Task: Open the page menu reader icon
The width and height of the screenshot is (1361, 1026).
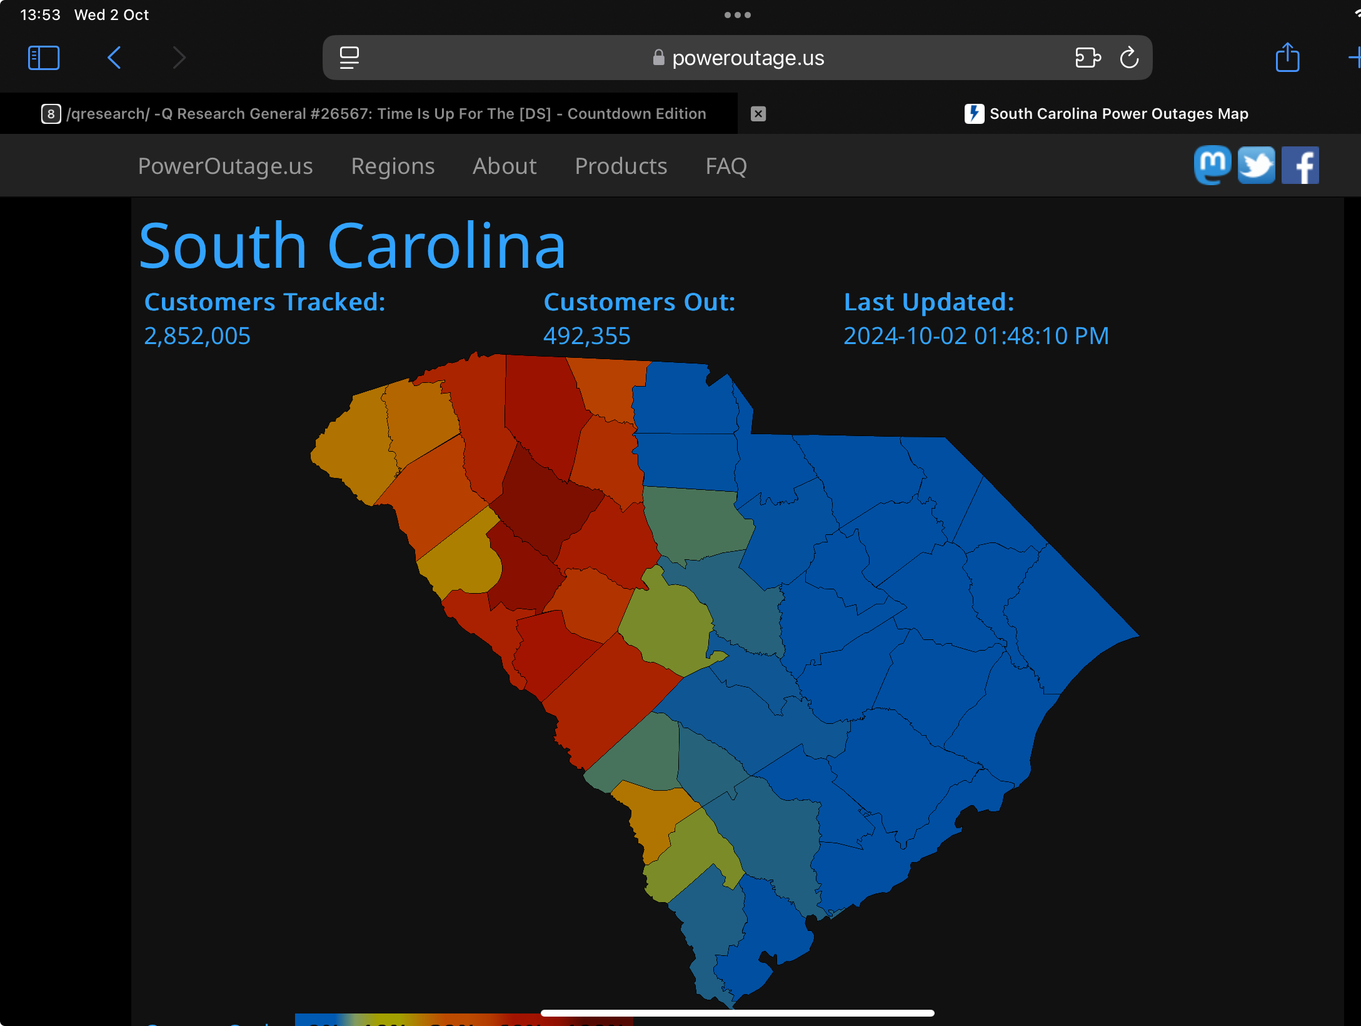Action: coord(349,58)
